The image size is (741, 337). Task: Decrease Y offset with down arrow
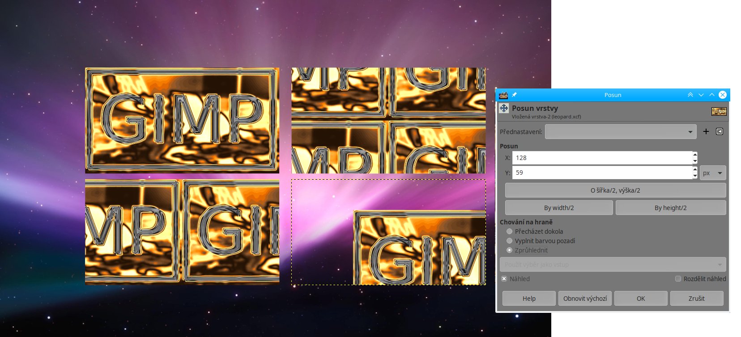[695, 176]
